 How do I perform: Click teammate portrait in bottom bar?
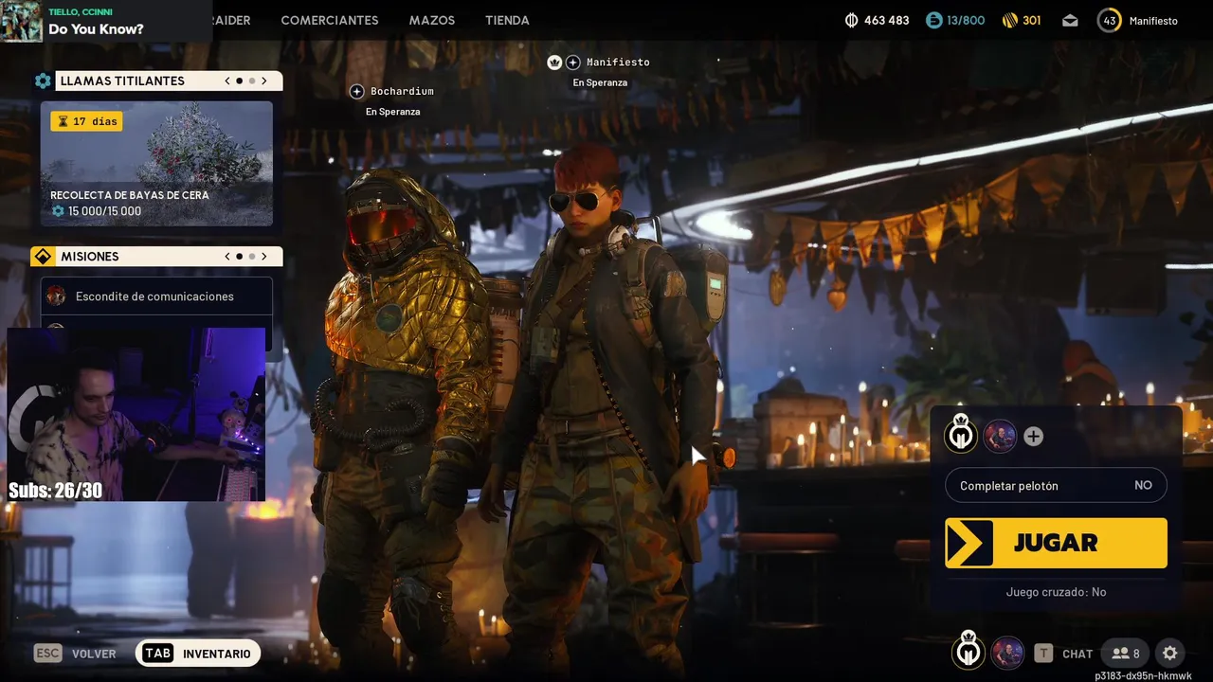pyautogui.click(x=1007, y=653)
